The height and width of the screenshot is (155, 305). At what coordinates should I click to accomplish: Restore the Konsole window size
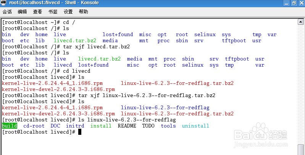click(294, 3)
